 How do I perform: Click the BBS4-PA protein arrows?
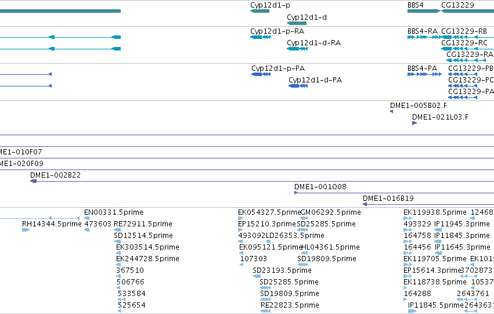click(x=424, y=74)
